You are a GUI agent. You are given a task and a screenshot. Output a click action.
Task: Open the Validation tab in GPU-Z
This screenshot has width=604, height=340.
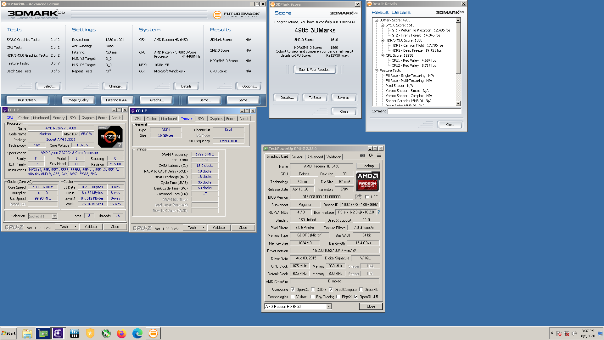[333, 157]
